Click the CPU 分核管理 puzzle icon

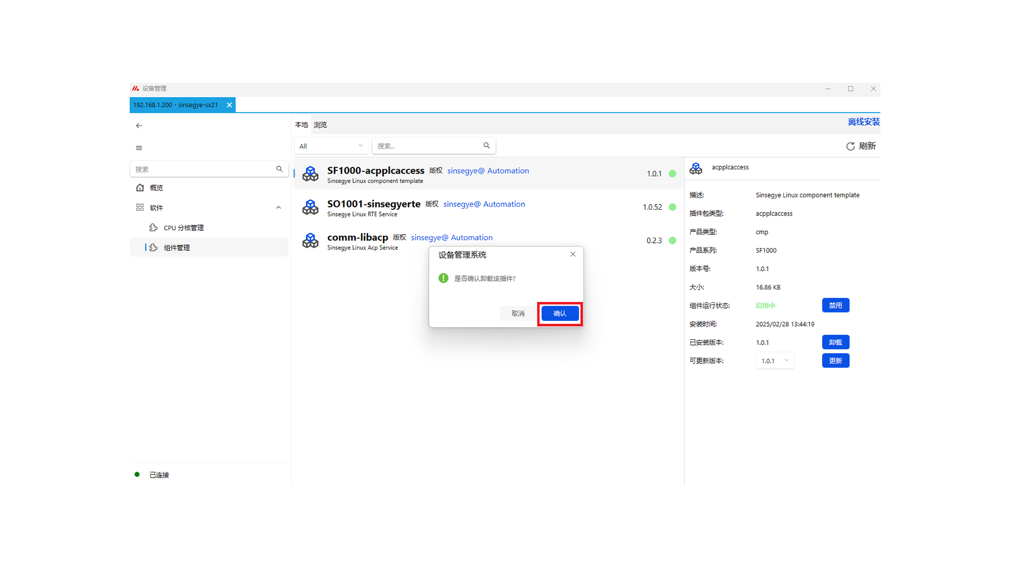154,228
